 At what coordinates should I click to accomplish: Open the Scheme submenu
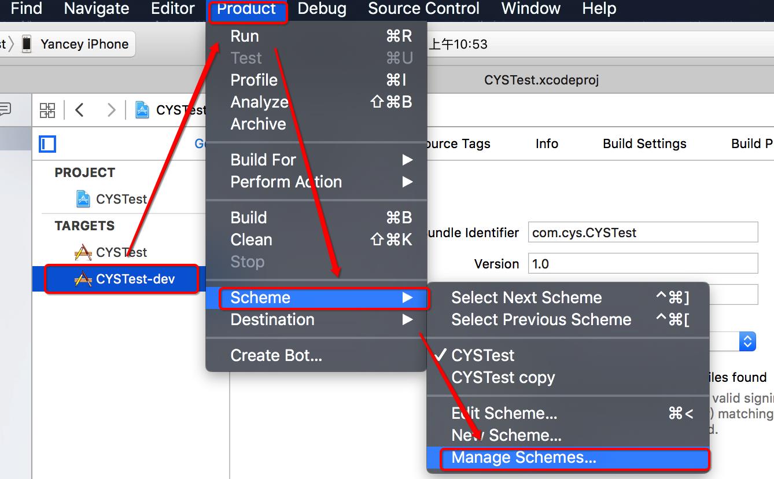[316, 297]
